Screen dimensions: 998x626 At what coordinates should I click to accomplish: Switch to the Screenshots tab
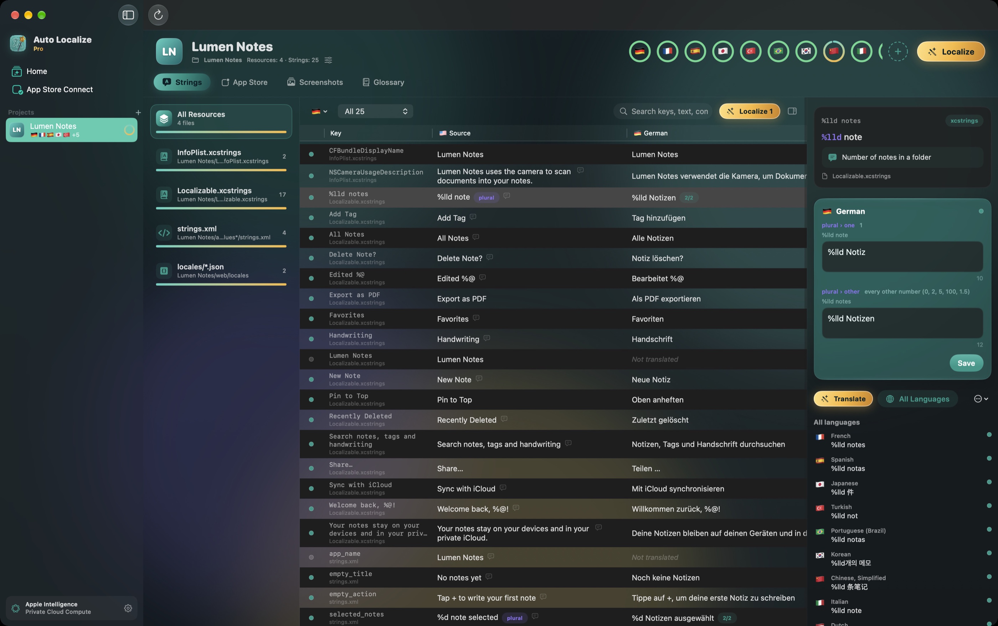(x=315, y=82)
